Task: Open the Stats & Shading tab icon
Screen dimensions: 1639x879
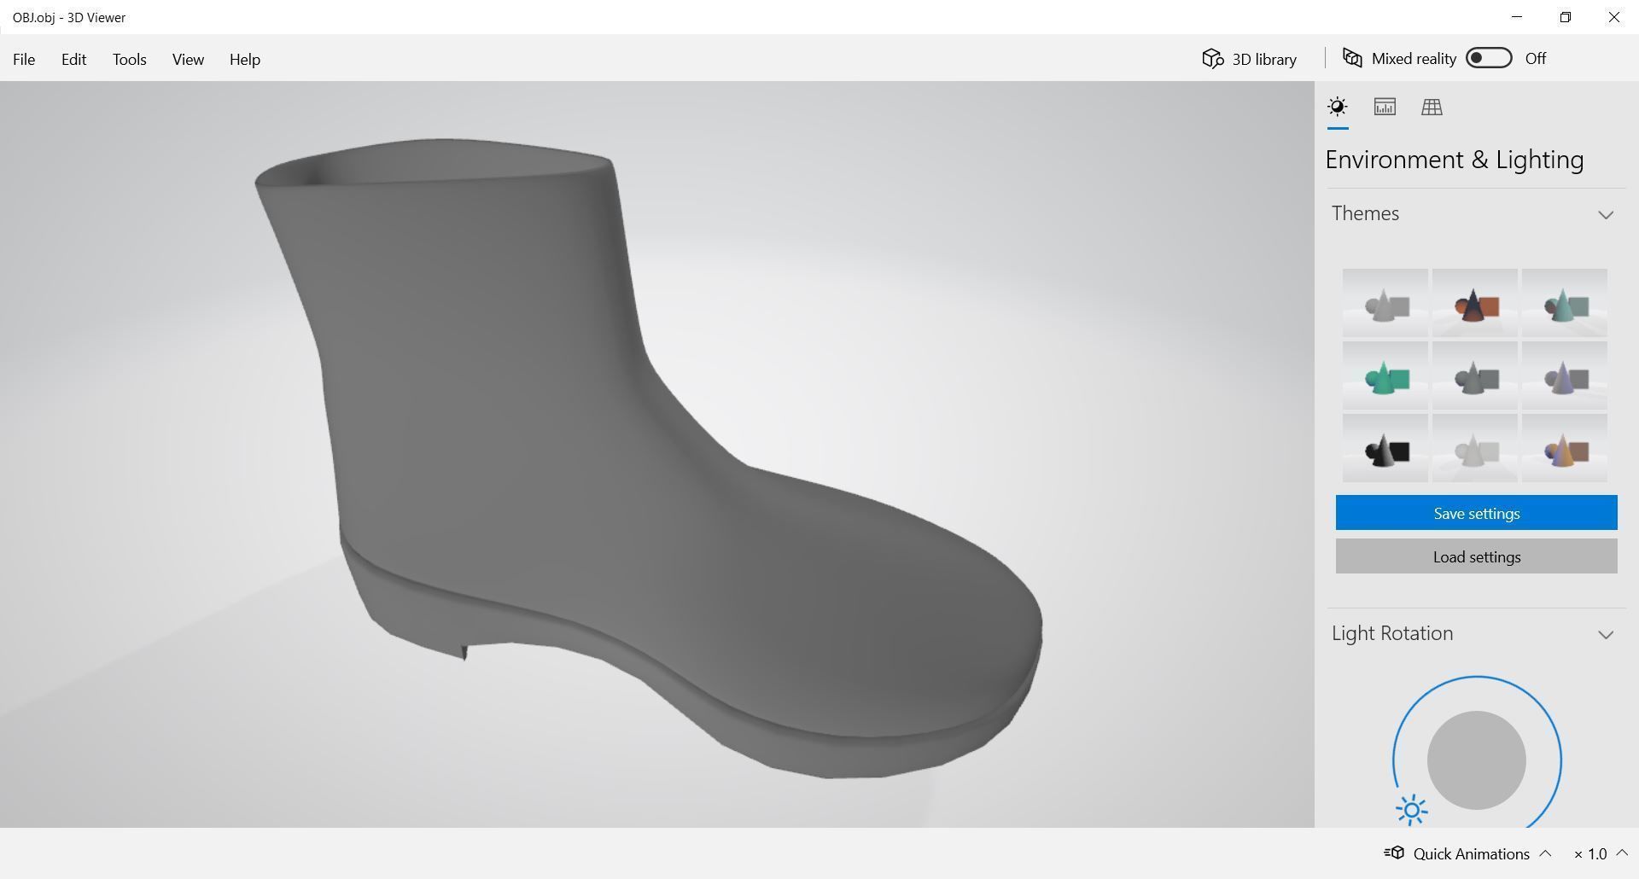Action: 1385,107
